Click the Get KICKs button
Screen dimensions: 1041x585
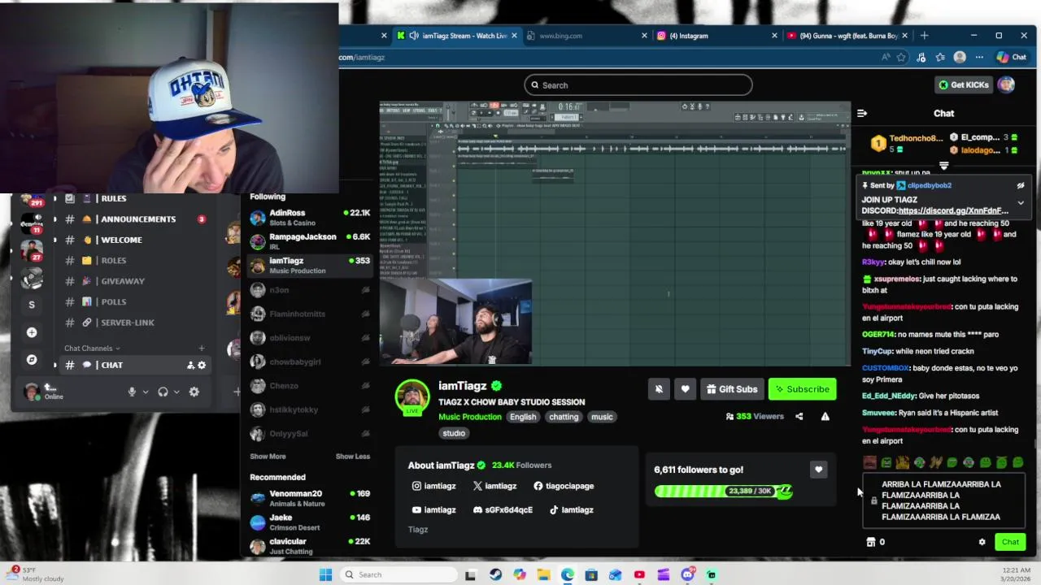[963, 84]
